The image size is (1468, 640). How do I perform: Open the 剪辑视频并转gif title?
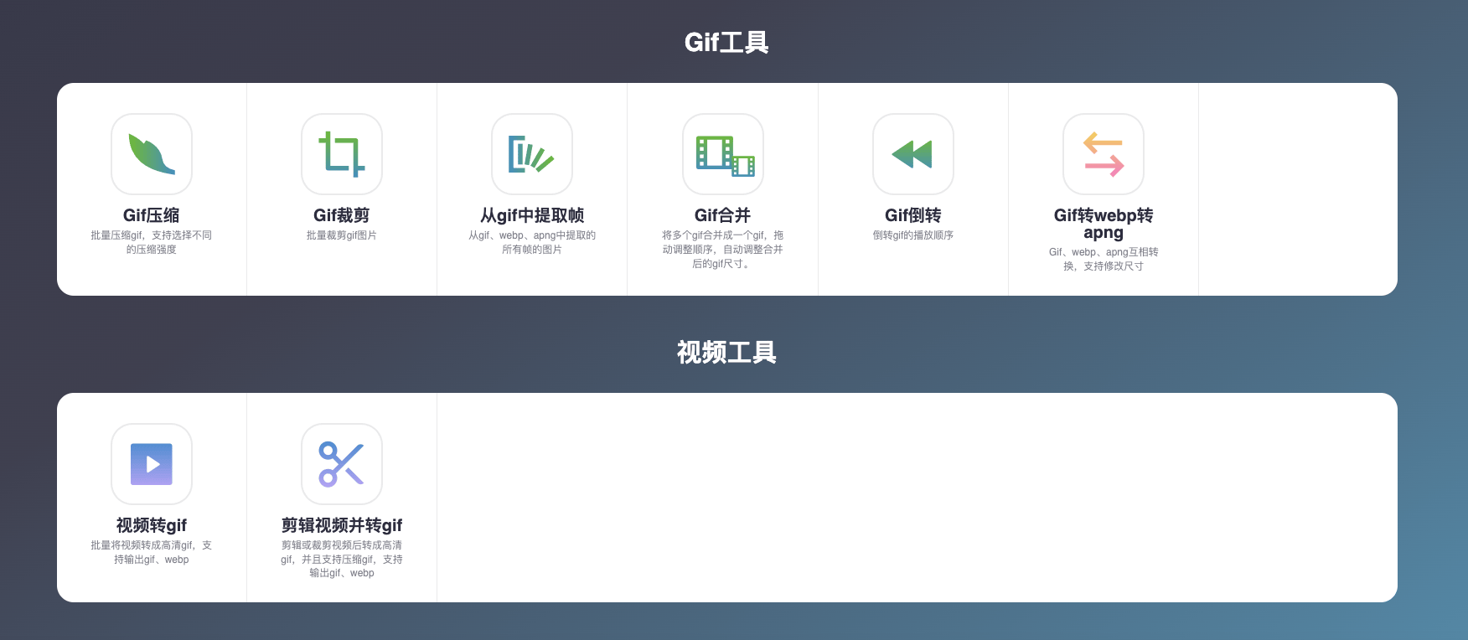point(342,525)
